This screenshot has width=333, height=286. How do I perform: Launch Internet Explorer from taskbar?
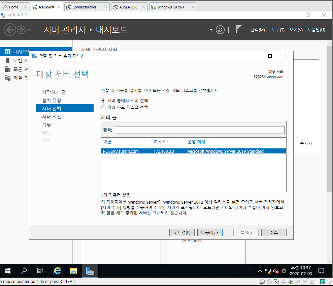(57, 271)
